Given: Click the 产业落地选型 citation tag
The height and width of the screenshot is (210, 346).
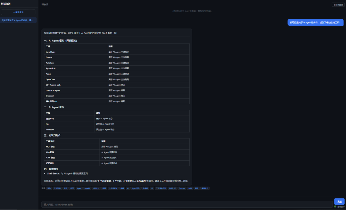Looking at the screenshot, I should pyautogui.click(x=161, y=189).
